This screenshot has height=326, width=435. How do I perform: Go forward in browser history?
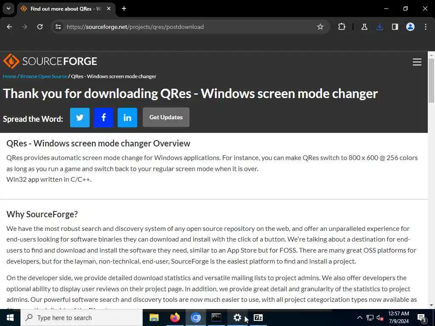pos(25,27)
